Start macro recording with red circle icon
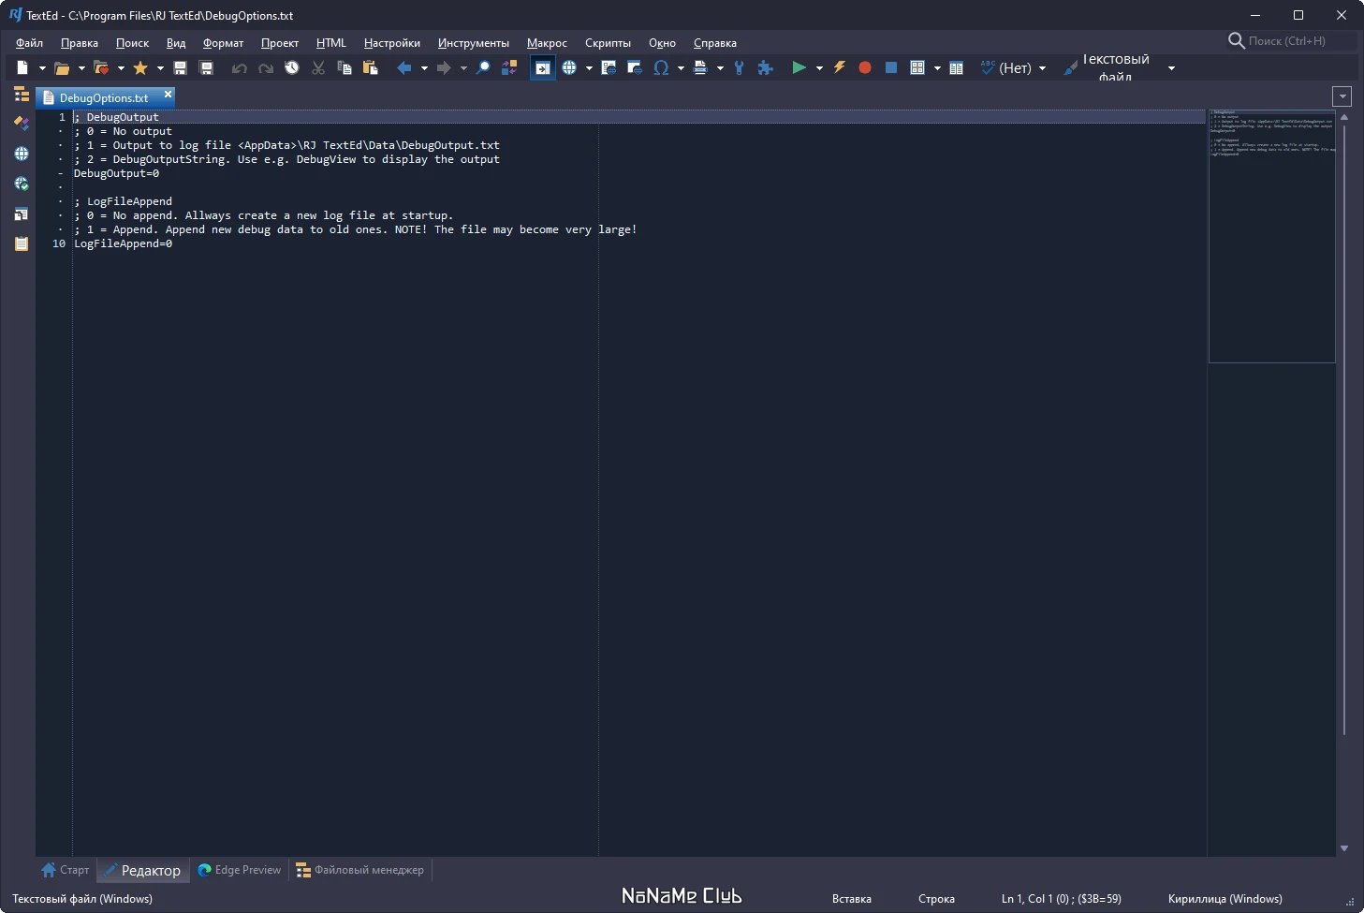 tap(865, 67)
